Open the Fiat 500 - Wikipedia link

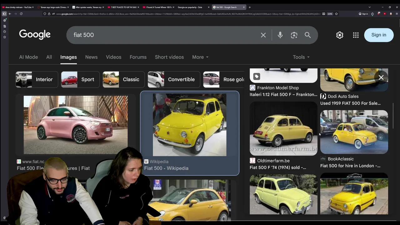(x=166, y=168)
